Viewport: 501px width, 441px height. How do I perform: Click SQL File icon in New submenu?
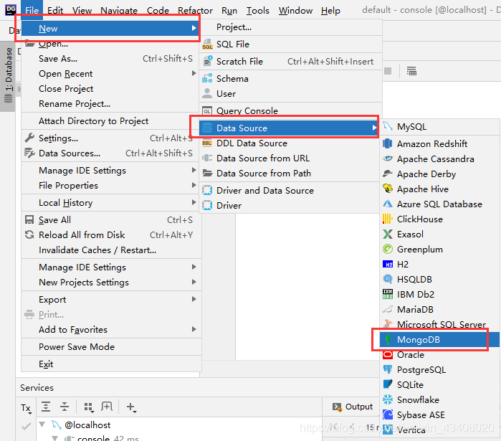pyautogui.click(x=207, y=44)
